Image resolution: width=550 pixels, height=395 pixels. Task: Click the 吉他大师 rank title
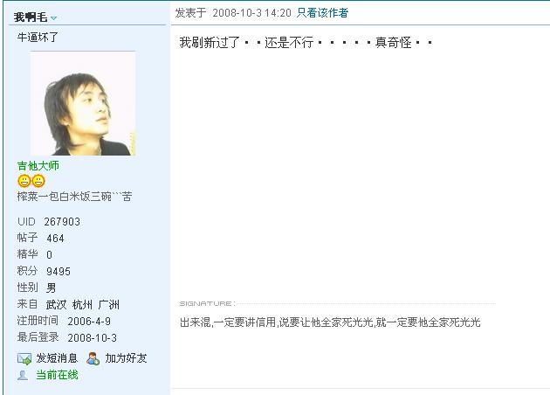coord(38,166)
